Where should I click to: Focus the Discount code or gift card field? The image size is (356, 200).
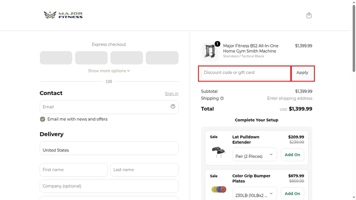point(245,73)
